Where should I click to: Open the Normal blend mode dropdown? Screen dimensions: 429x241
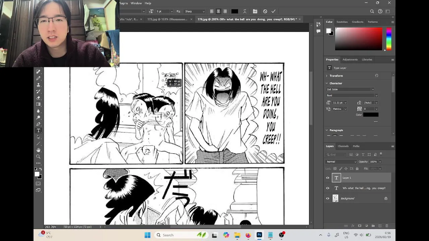[341, 162]
